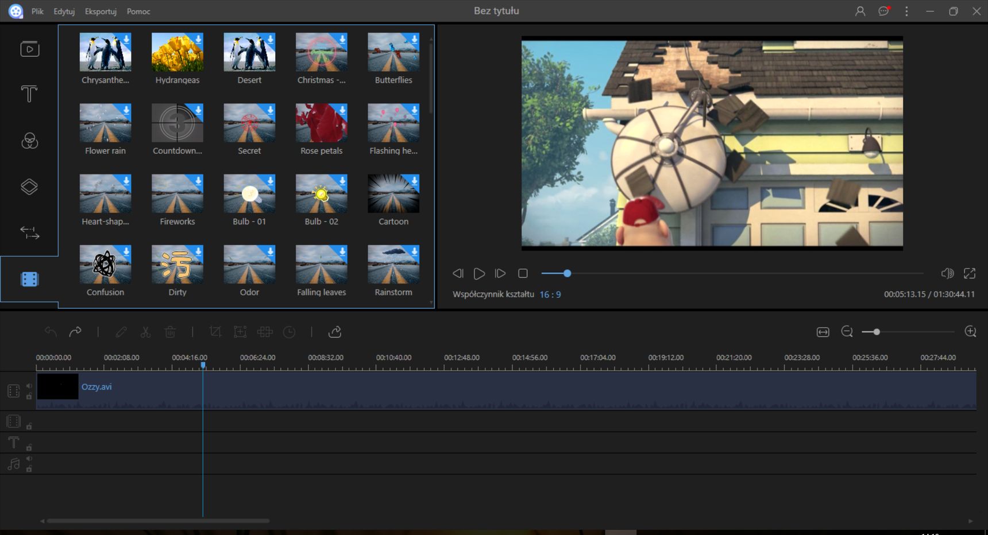Toggle preview volume speaker icon
Viewport: 988px width, 535px height.
pos(947,273)
